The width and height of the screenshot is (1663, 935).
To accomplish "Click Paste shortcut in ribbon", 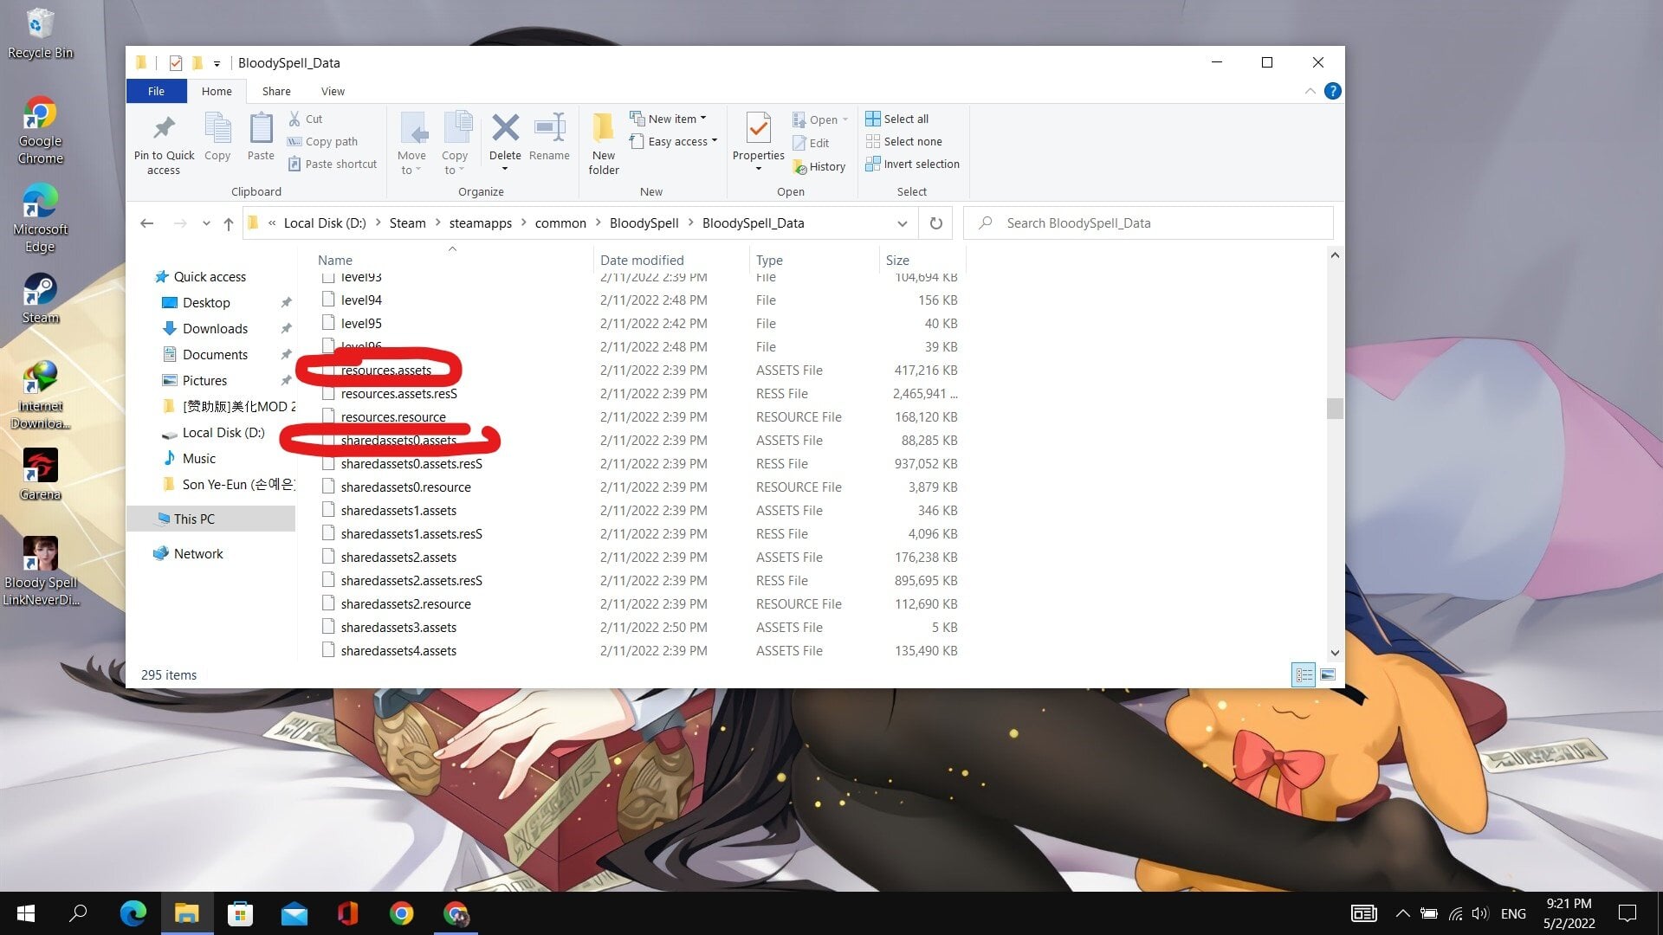I will click(x=333, y=164).
